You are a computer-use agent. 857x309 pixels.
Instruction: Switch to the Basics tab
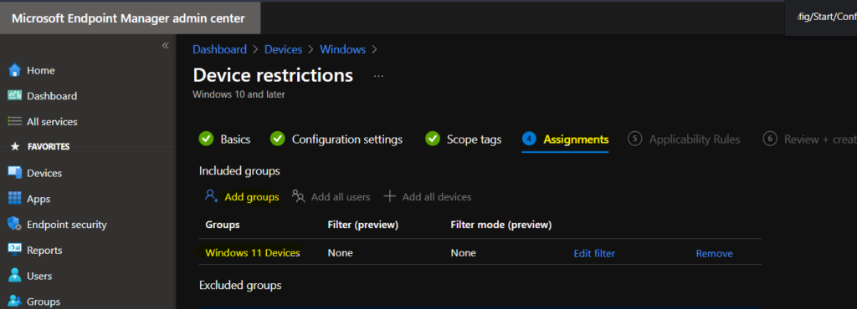point(235,139)
